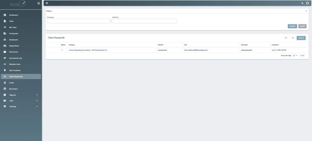
Task: Click the translate language icon
Action: click(x=303, y=3)
